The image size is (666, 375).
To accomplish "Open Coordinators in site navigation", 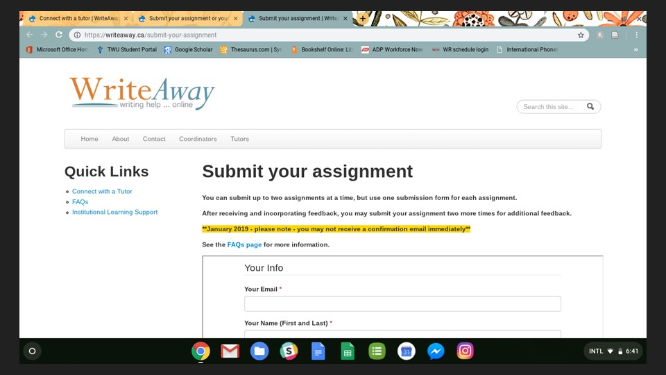I will point(198,139).
